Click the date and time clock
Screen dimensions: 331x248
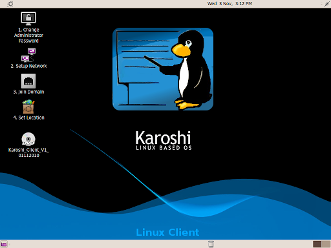(x=230, y=4)
